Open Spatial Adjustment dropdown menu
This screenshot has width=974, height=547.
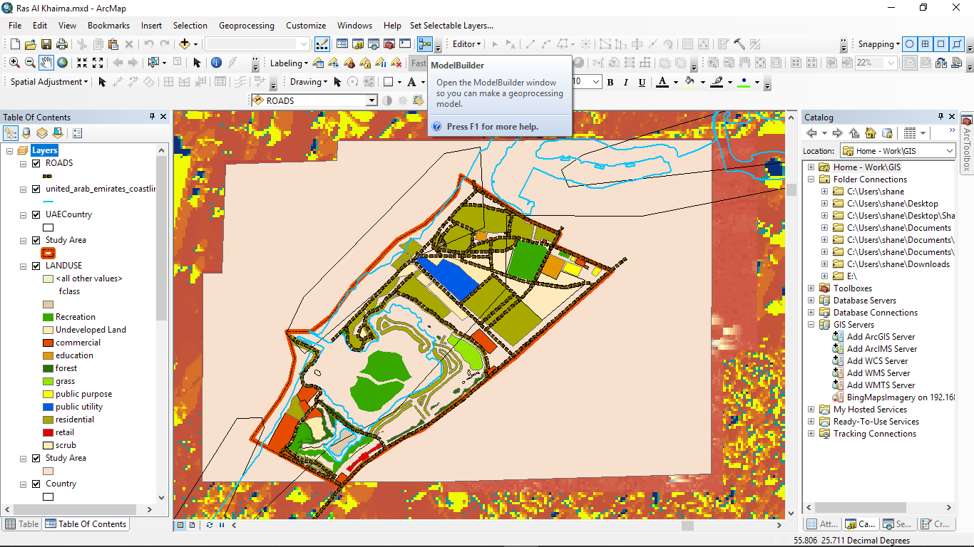coord(49,82)
